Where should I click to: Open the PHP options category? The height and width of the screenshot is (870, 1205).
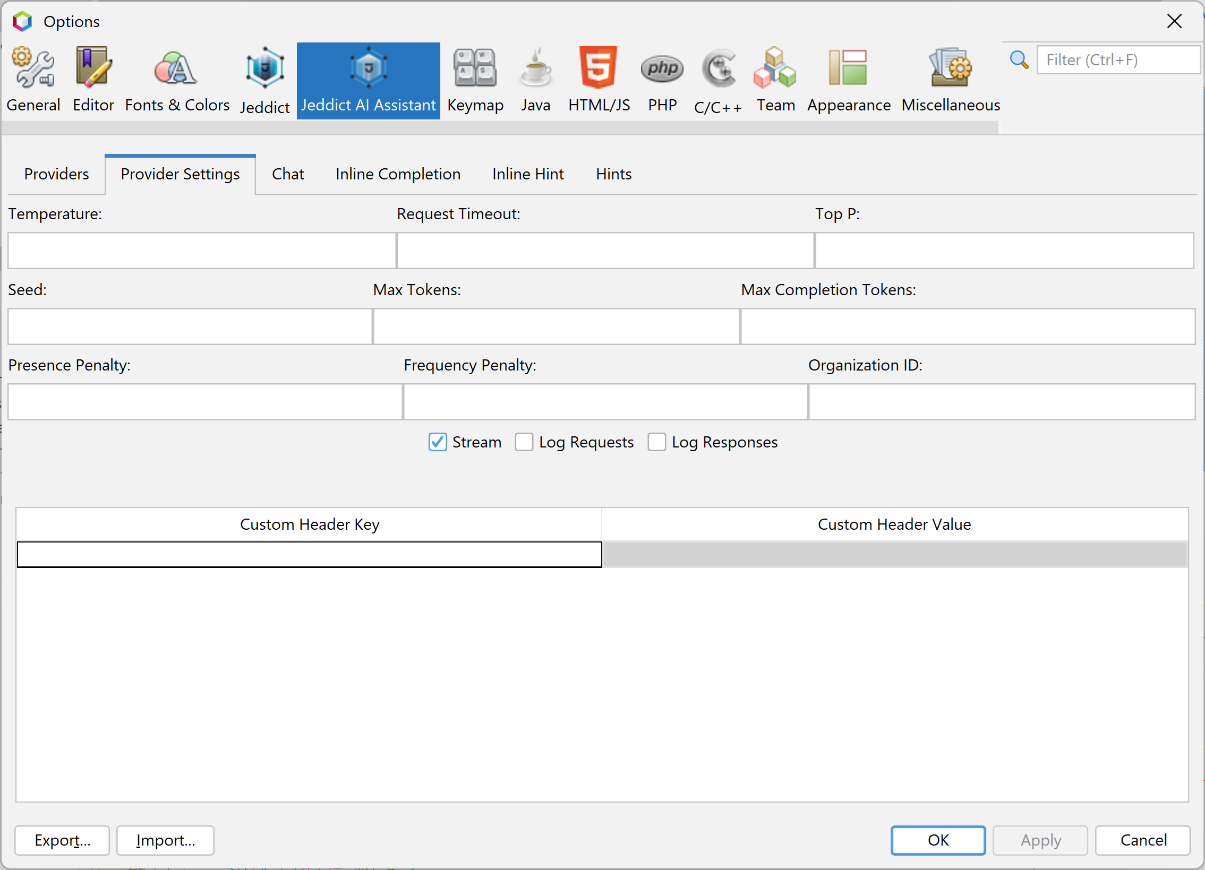[x=662, y=80]
